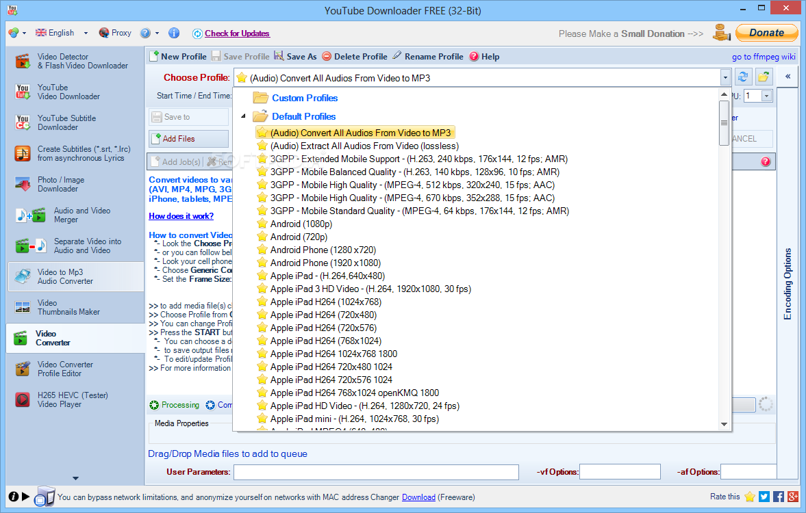This screenshot has height=513, width=806.
Task: Click Rename Profile in toolbar
Action: (428, 57)
